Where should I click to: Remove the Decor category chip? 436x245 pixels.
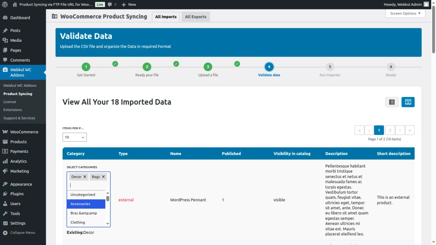coord(85,177)
